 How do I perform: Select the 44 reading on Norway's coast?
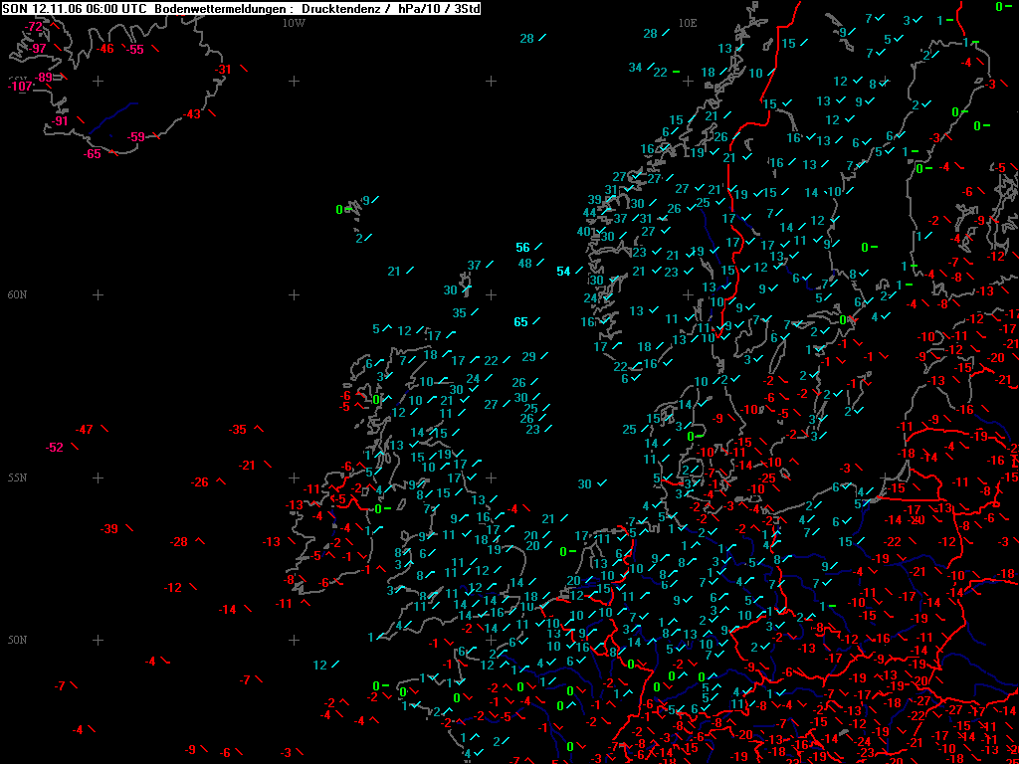pos(589,213)
